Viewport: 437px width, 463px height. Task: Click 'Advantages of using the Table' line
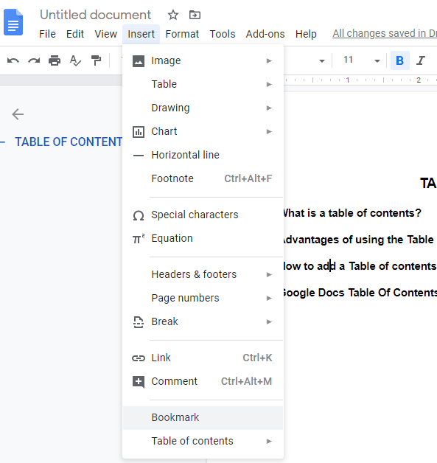point(358,240)
